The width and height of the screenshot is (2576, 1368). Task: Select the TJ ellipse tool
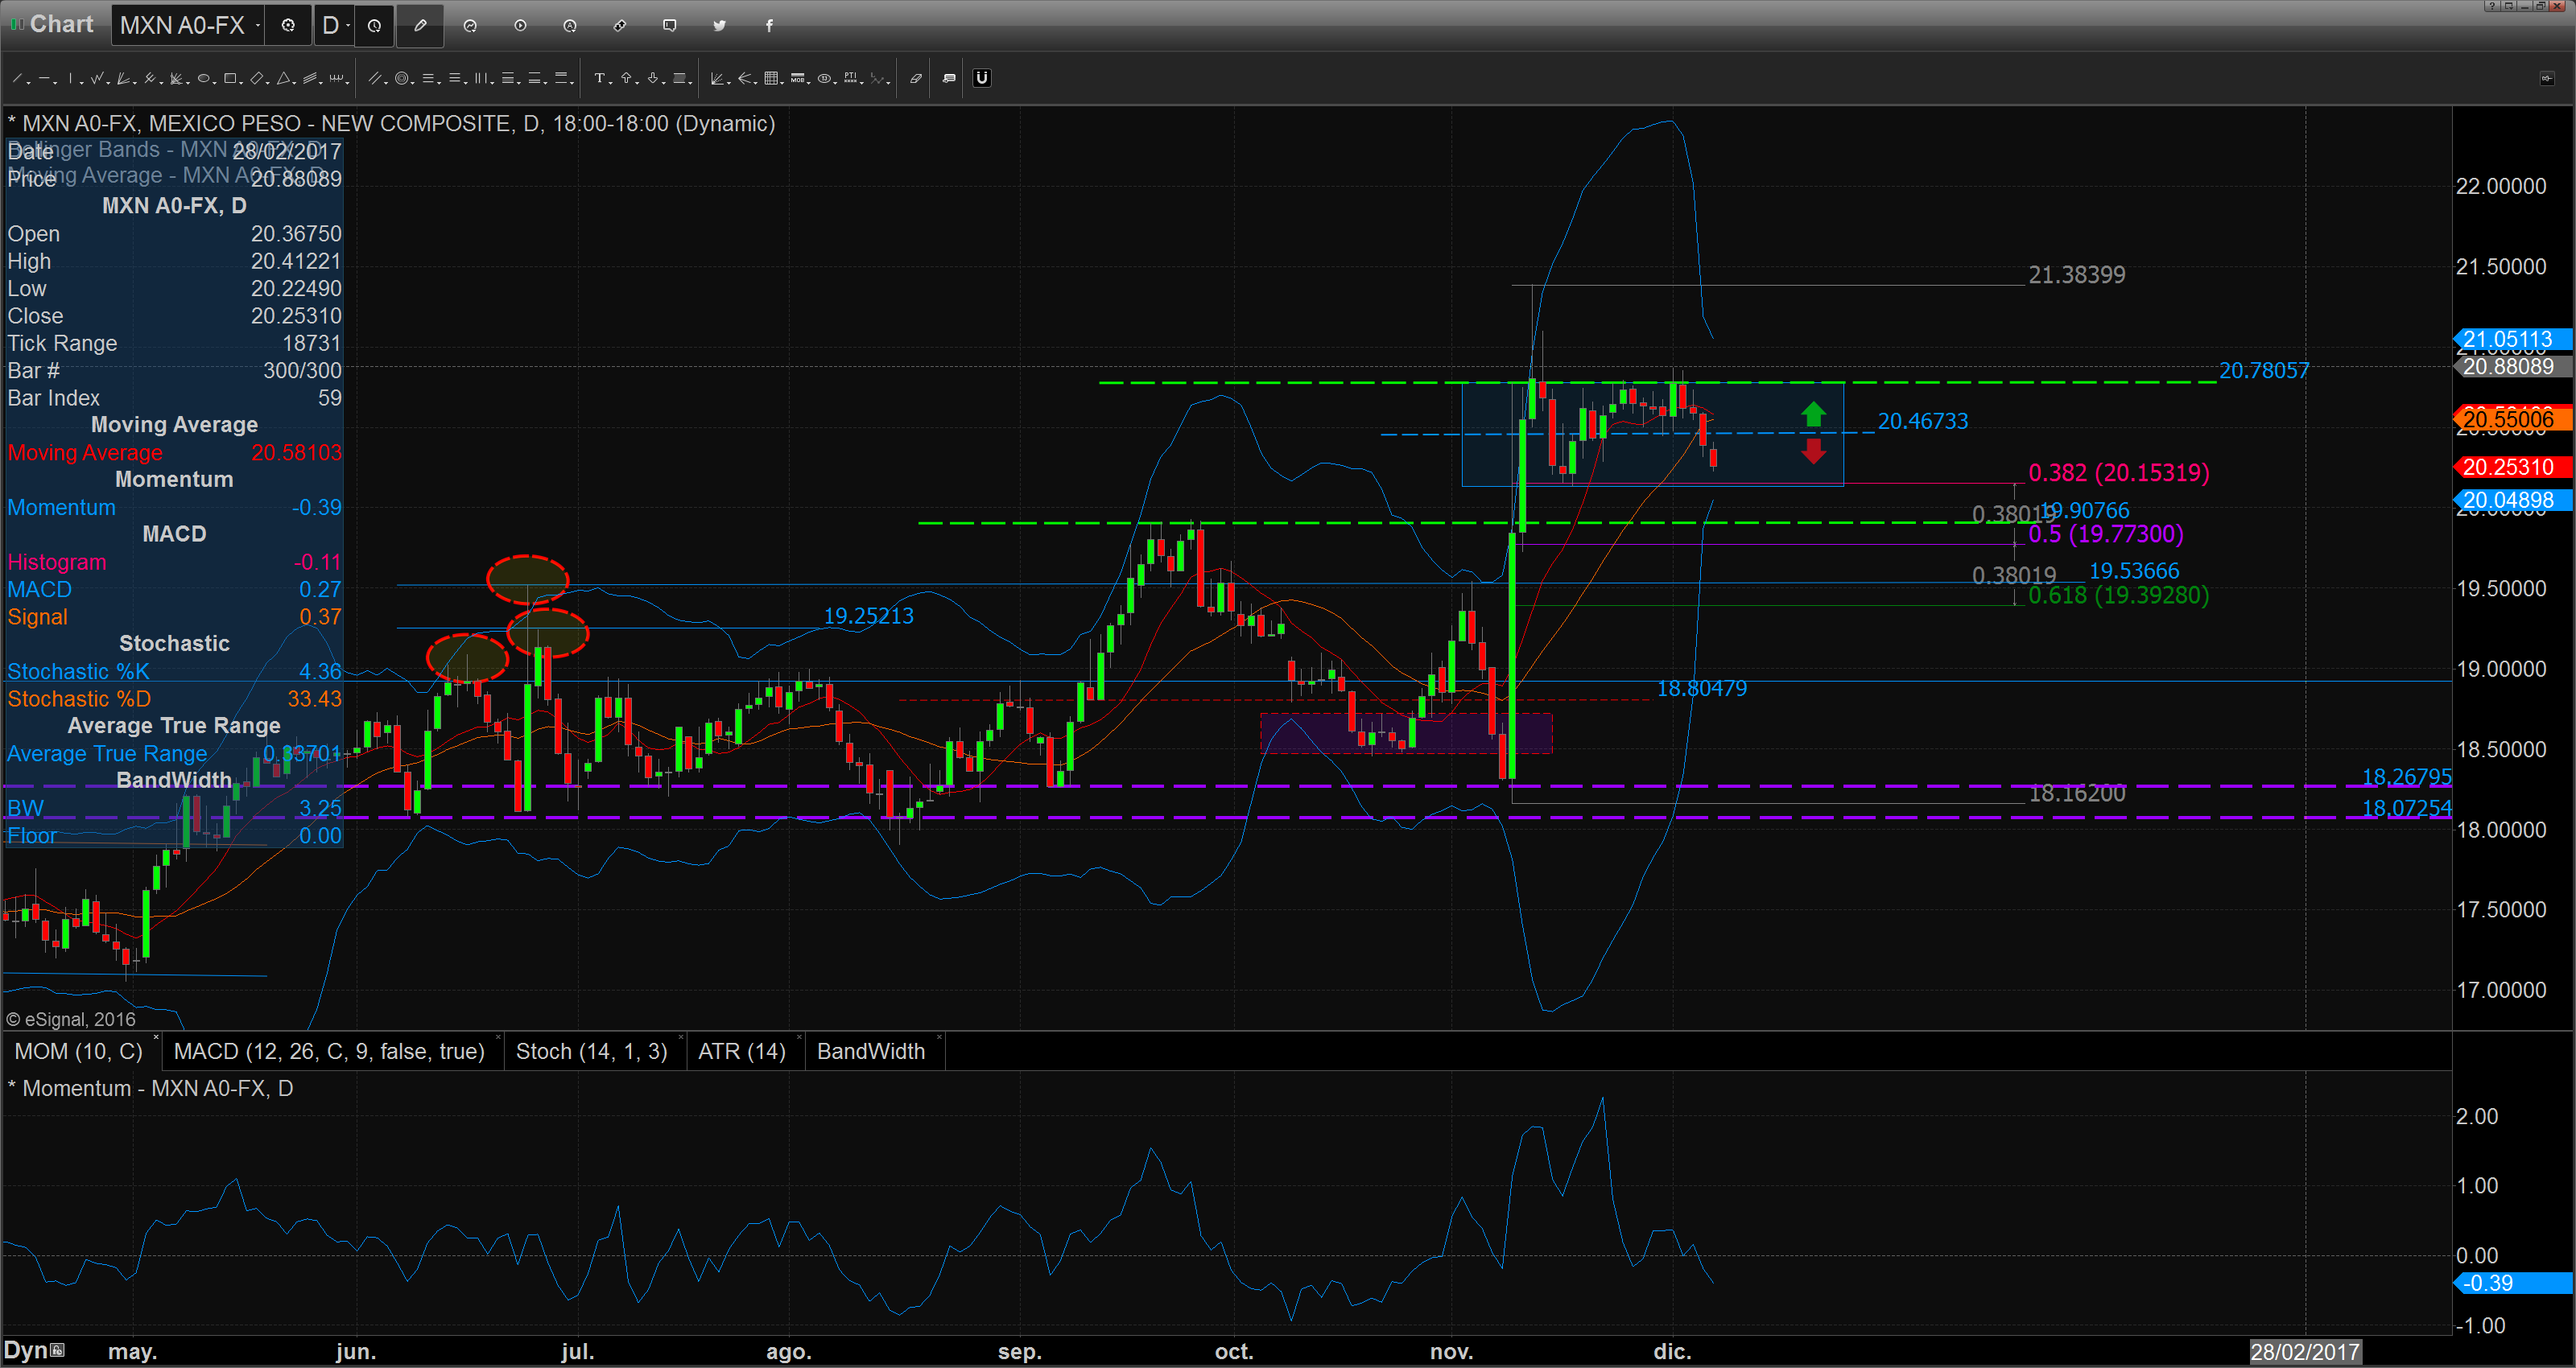coord(825,78)
